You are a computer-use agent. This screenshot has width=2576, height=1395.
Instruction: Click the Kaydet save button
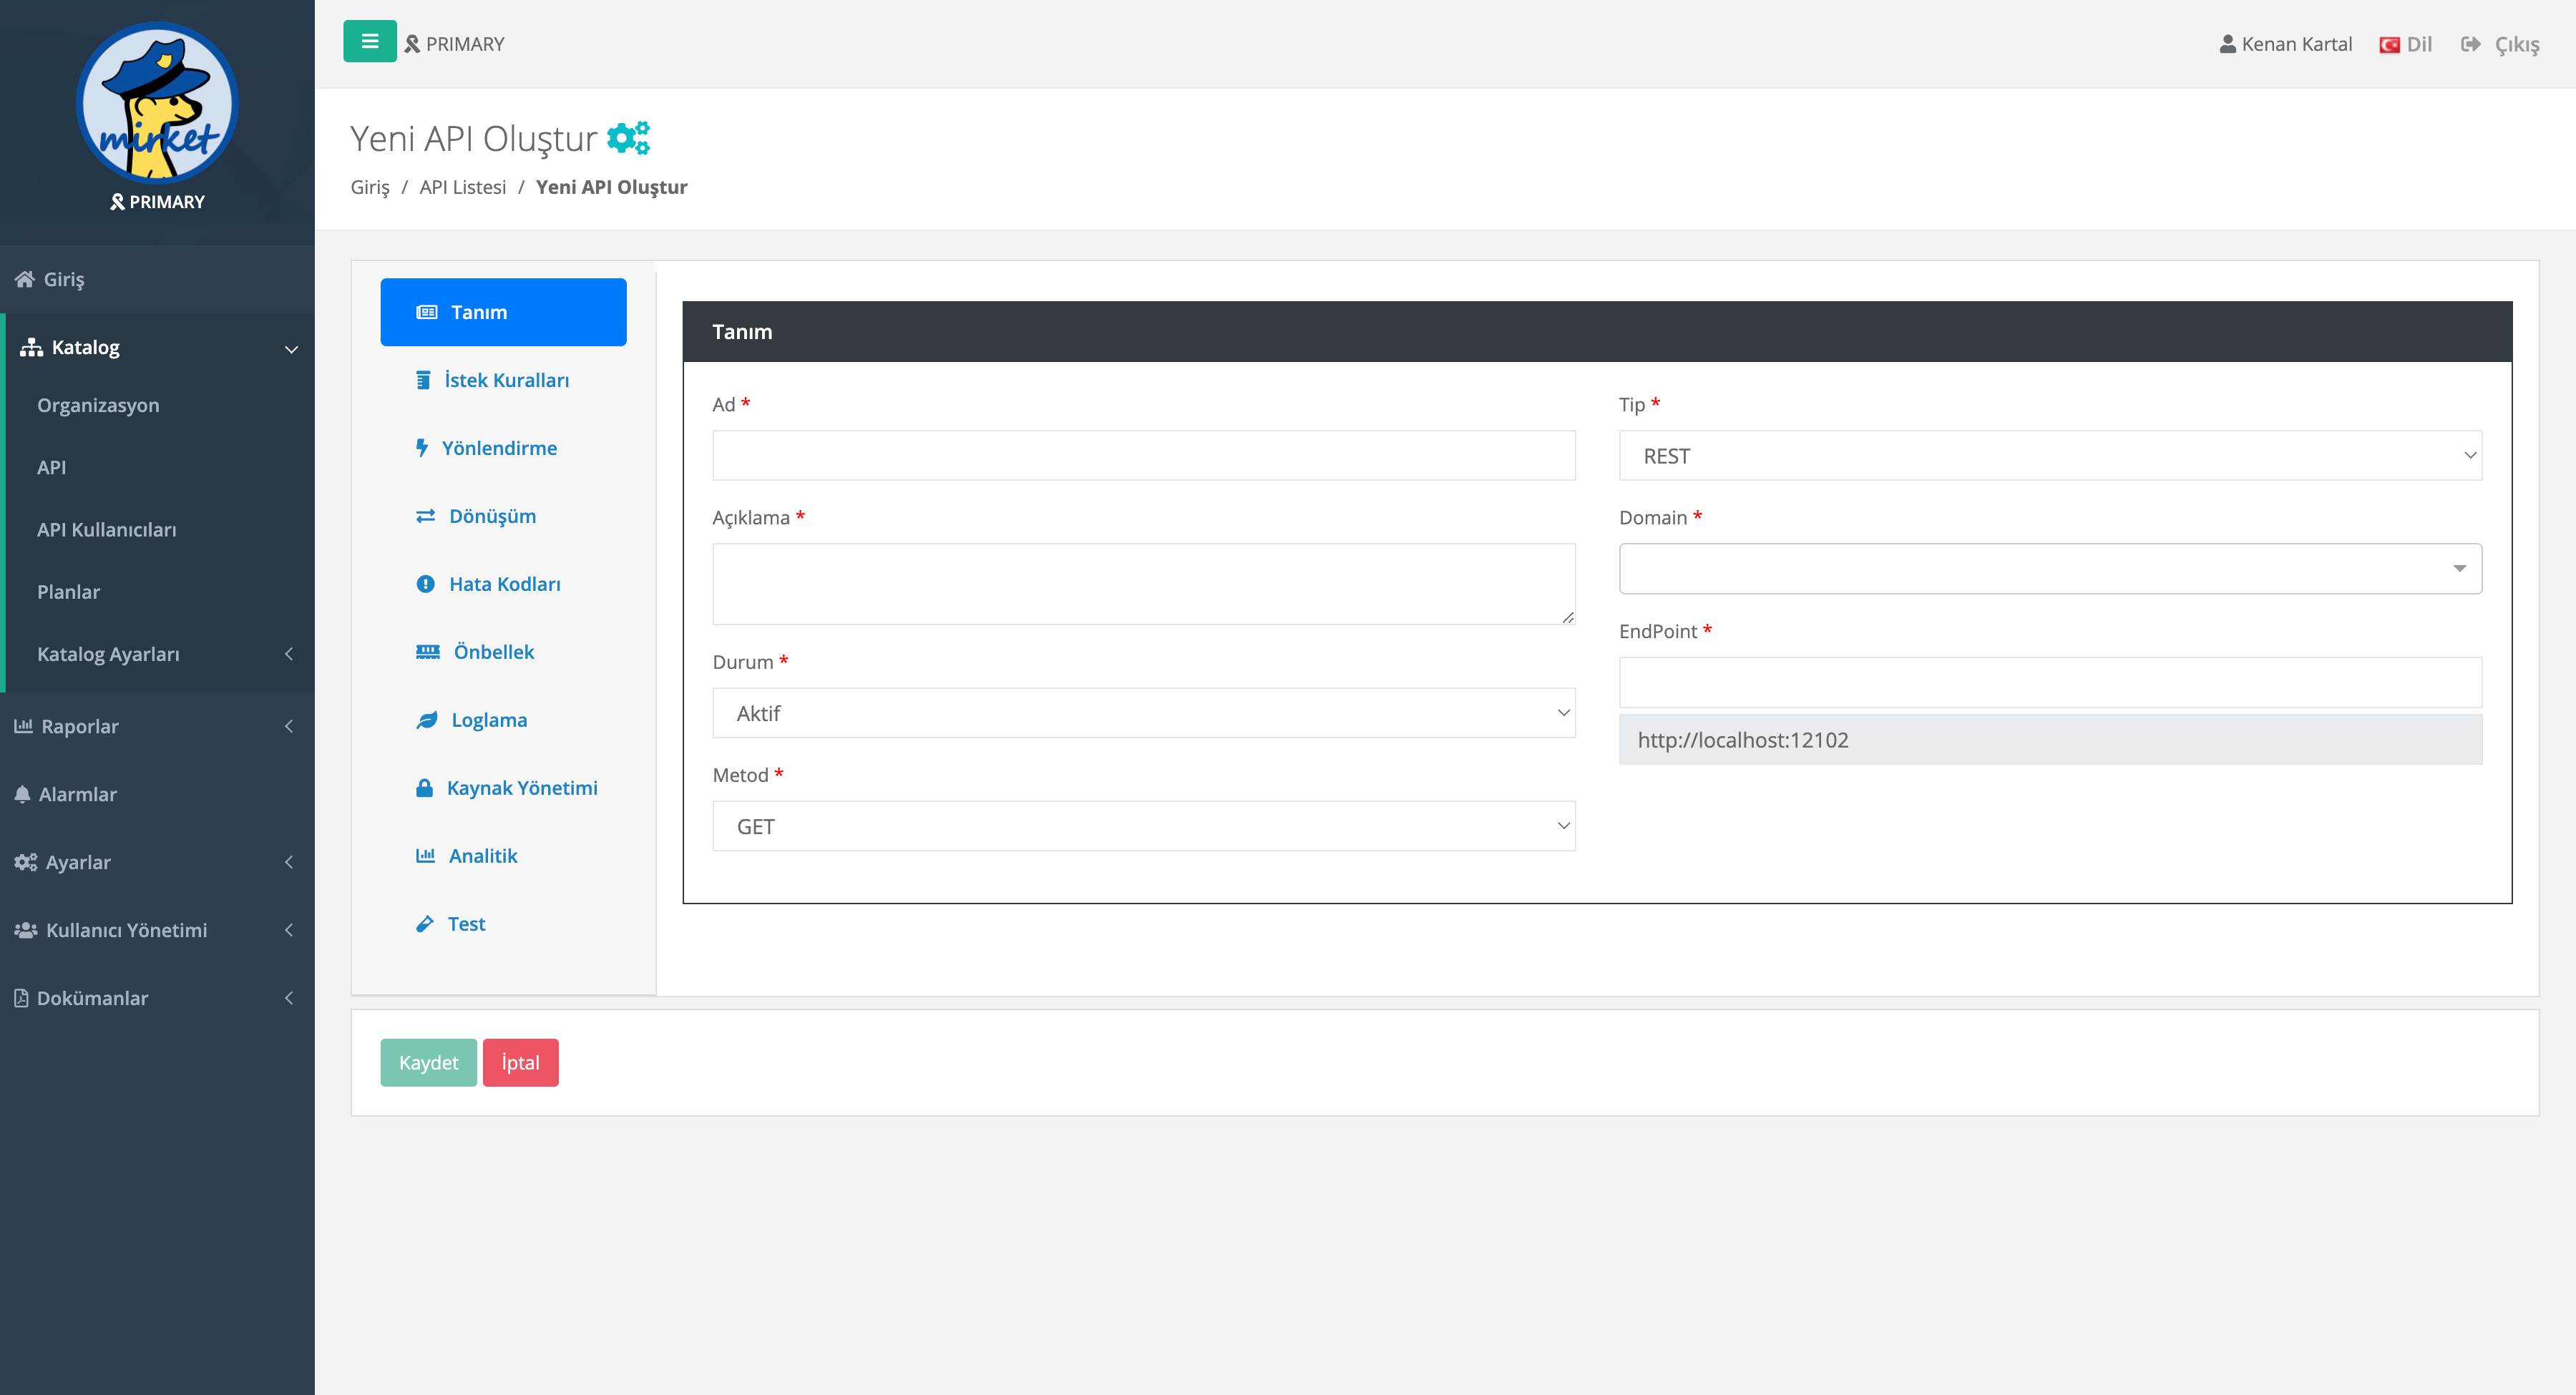pyautogui.click(x=428, y=1063)
